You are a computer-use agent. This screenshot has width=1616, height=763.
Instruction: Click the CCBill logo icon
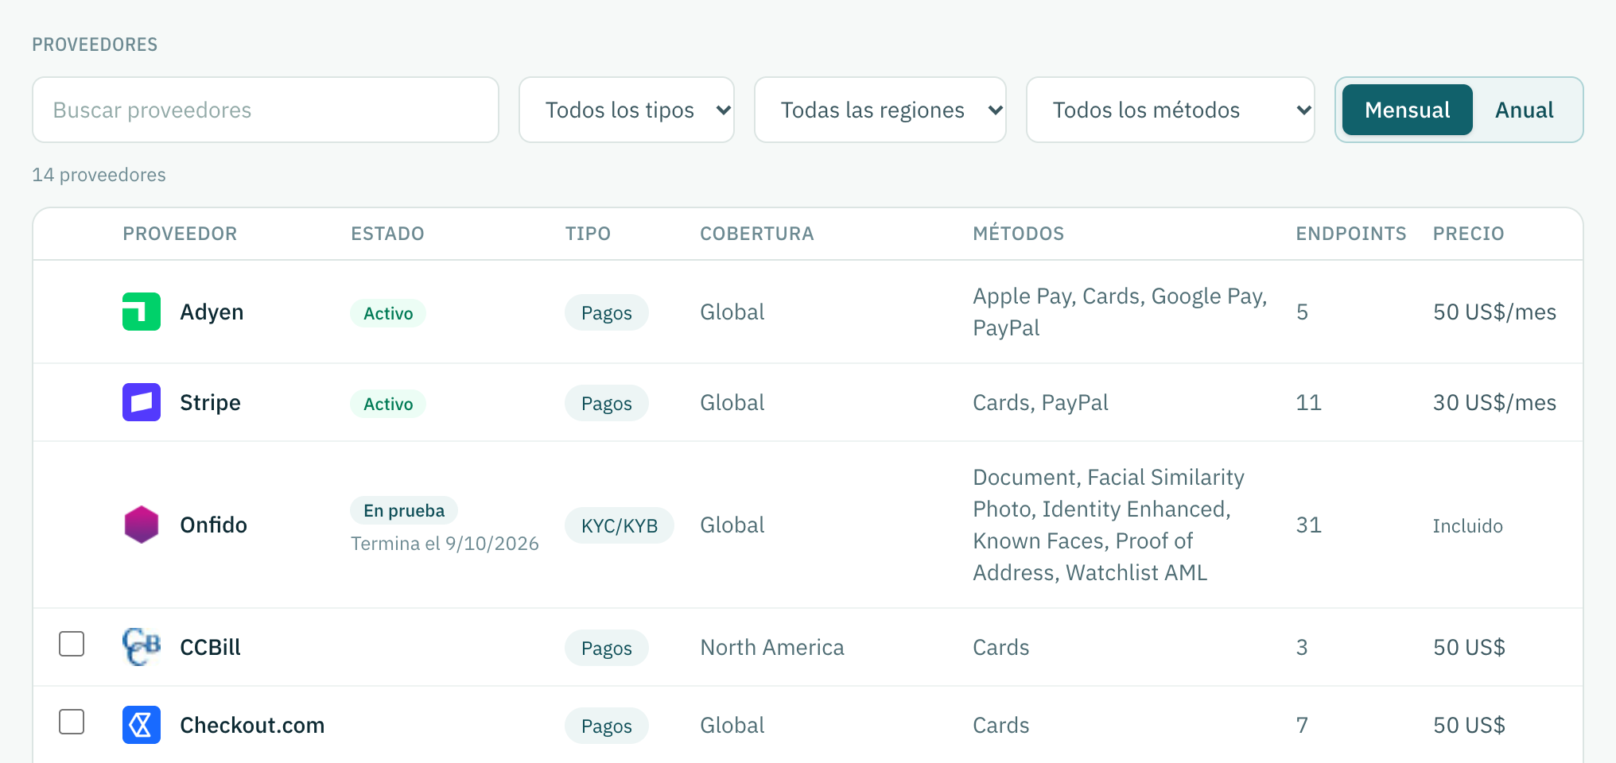(142, 647)
